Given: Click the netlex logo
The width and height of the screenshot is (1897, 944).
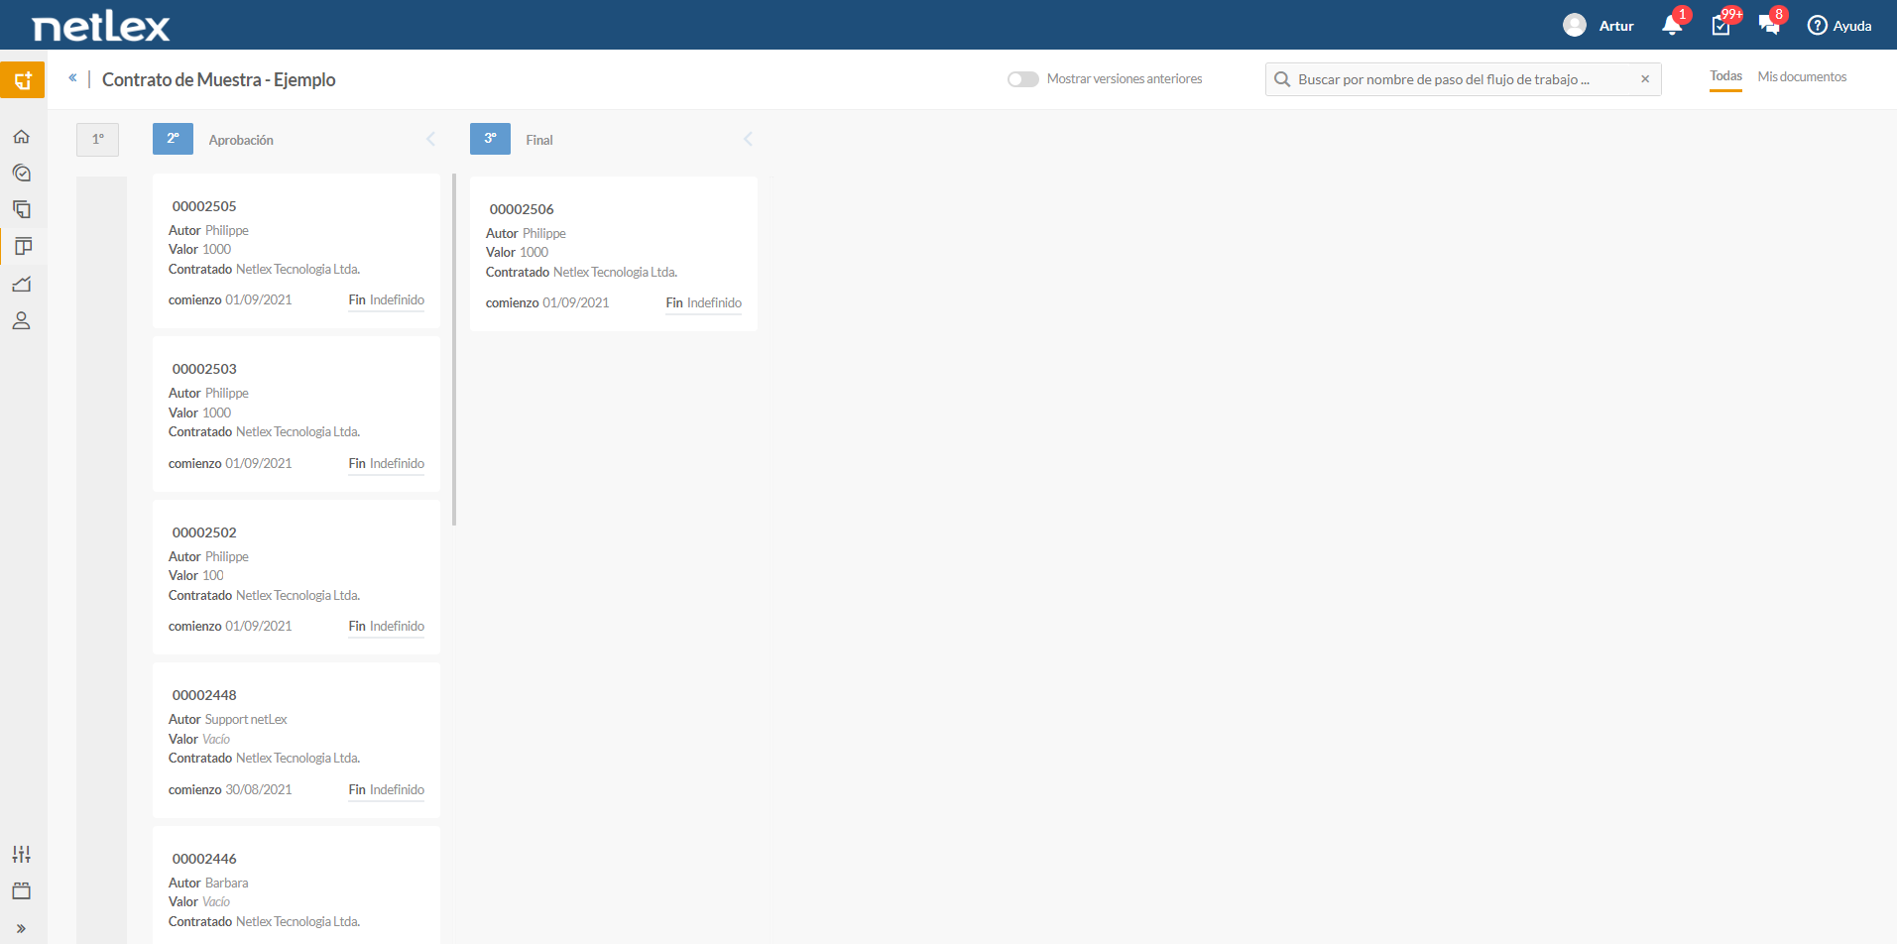Looking at the screenshot, I should click(101, 26).
